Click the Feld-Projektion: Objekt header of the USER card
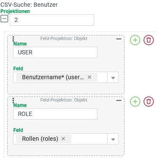 click(x=64, y=38)
